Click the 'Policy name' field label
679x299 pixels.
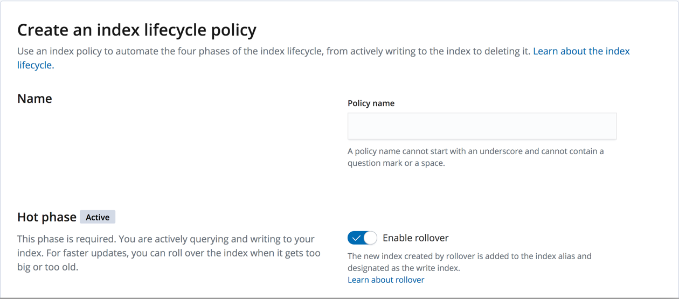click(371, 103)
